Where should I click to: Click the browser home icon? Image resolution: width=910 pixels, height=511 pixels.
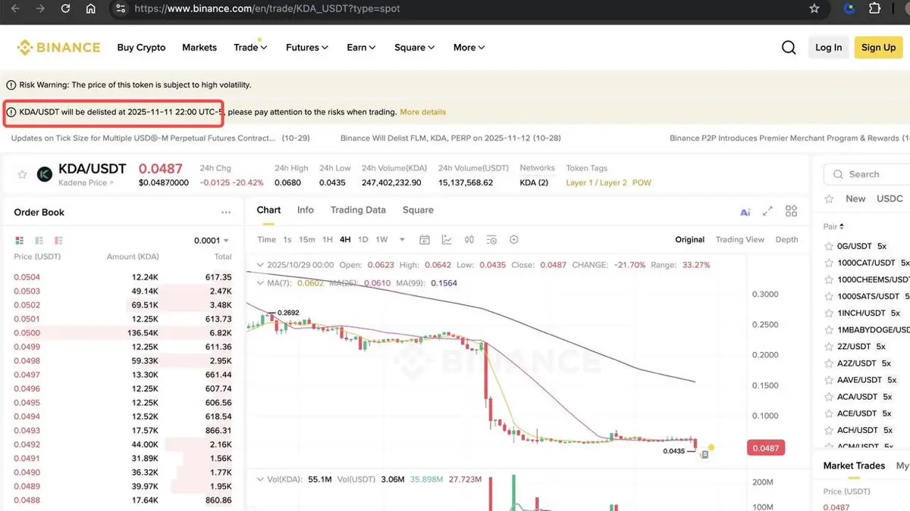tap(90, 9)
